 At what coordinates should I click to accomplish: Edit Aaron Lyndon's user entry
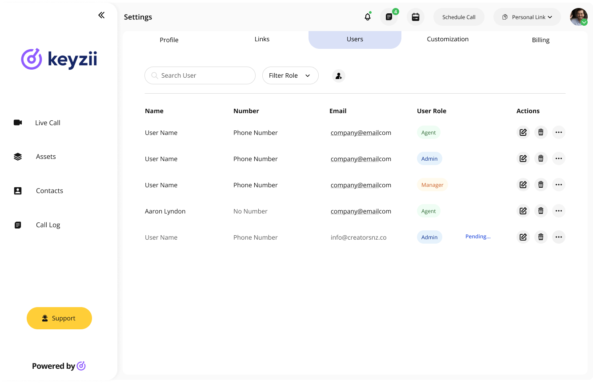523,211
